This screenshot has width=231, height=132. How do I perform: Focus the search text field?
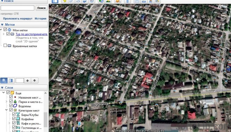click(x=17, y=8)
